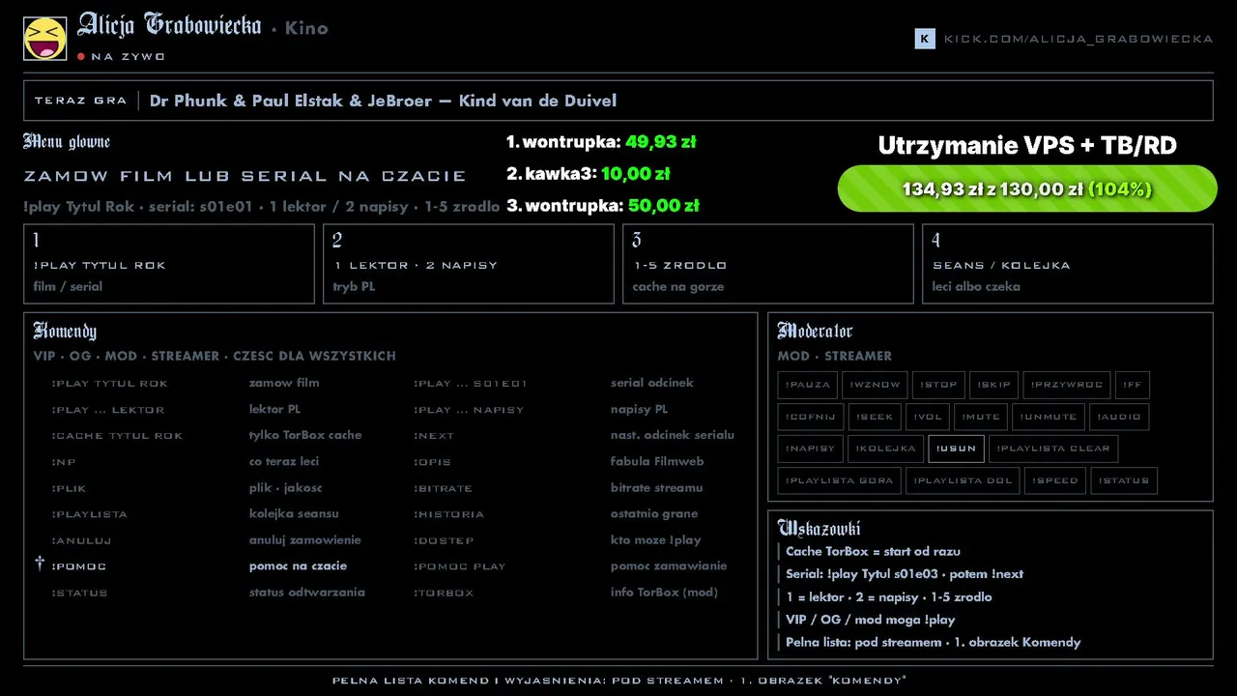Click the !KOLEJKA moderator button

pyautogui.click(x=885, y=449)
